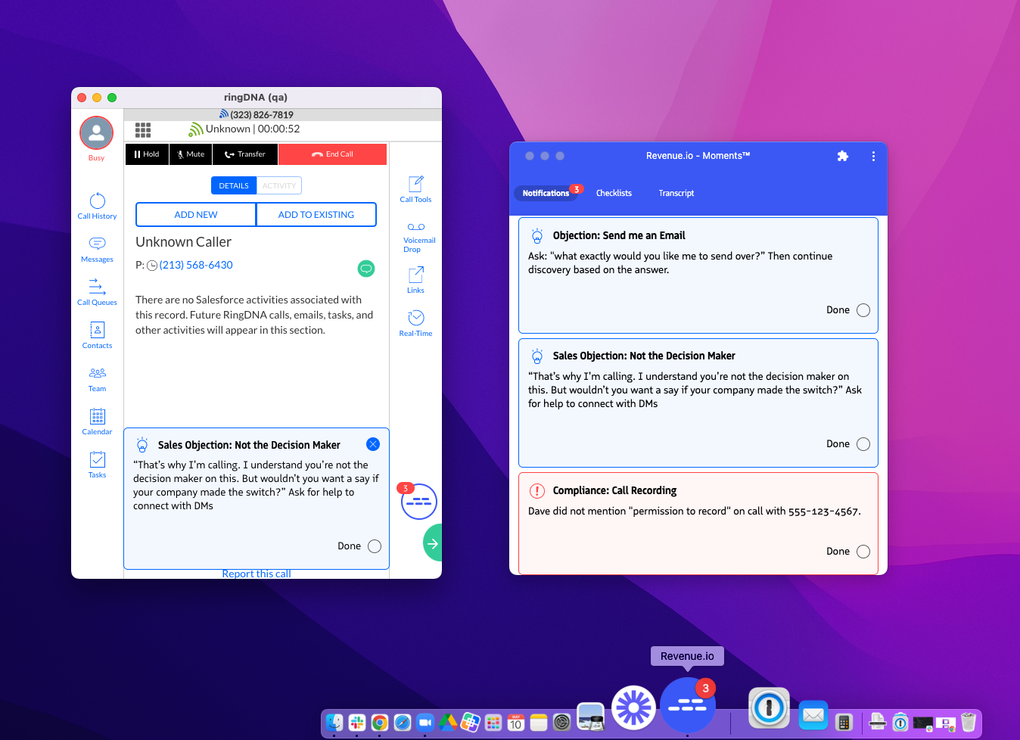Click Moments circle icon with badge 3
This screenshot has height=740, width=1020.
419,502
